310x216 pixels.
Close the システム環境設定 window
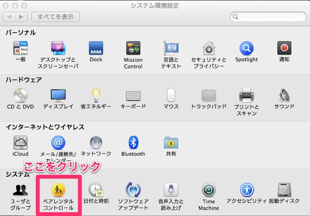click(5, 6)
